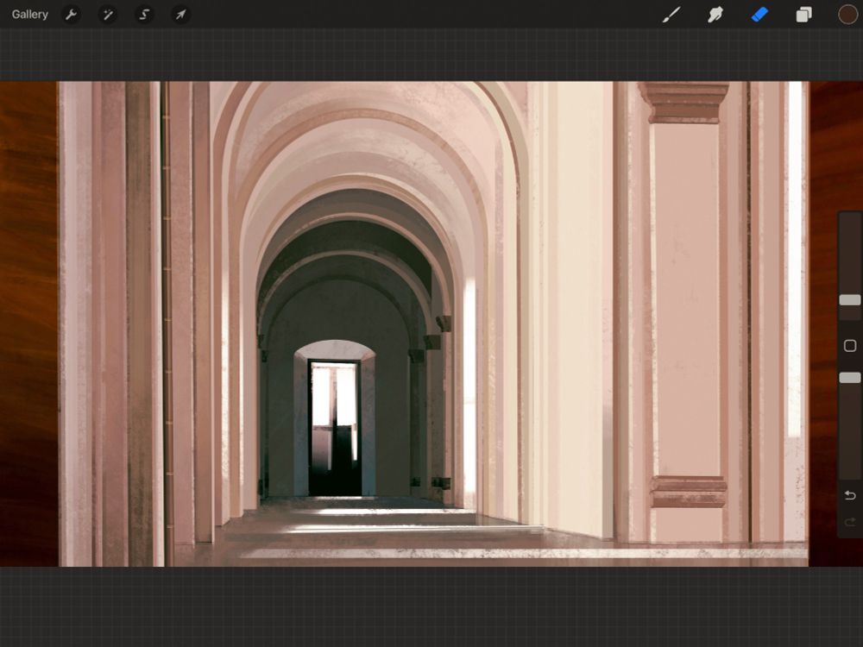Open the Layers panel
The height and width of the screenshot is (647, 863).
(x=803, y=15)
